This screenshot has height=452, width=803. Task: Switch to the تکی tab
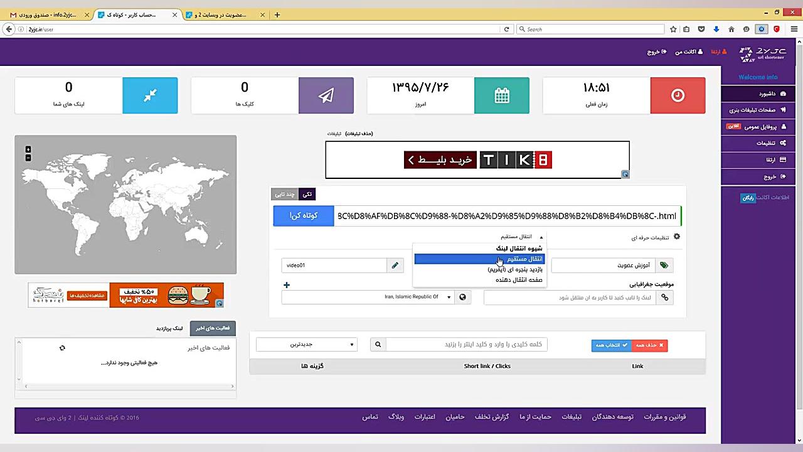point(307,195)
